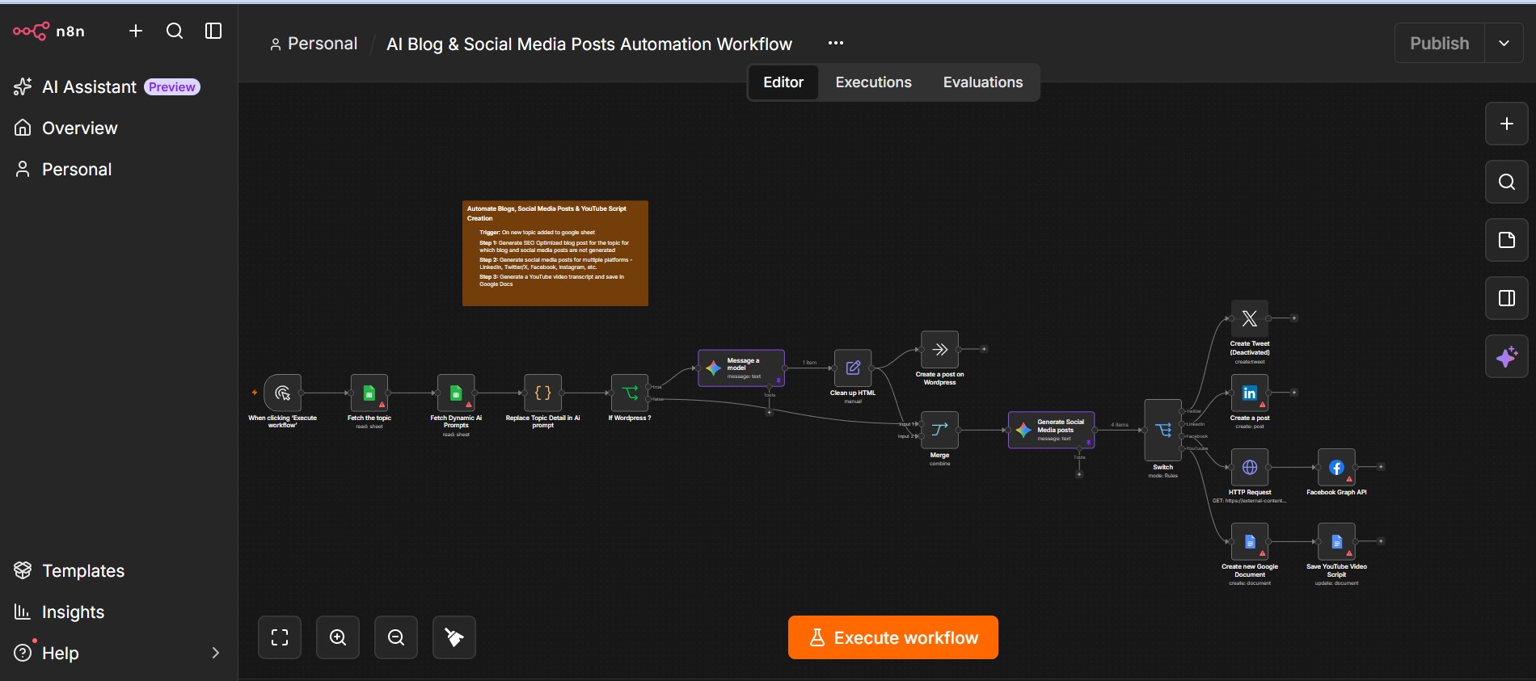Select the Message a model node
The image size is (1536, 681).
(x=741, y=368)
